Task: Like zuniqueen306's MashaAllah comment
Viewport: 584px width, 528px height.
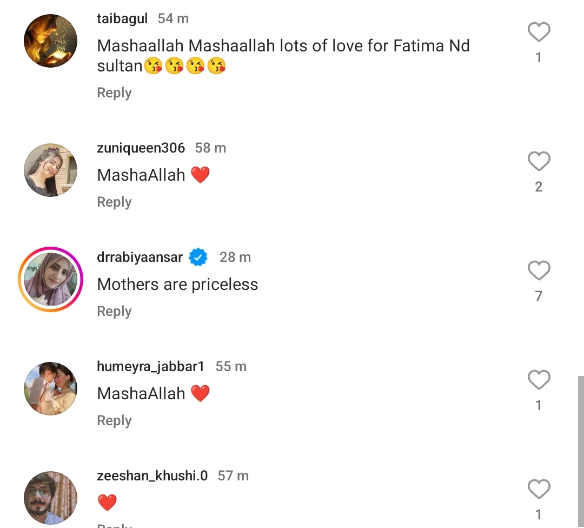Action: 539,162
